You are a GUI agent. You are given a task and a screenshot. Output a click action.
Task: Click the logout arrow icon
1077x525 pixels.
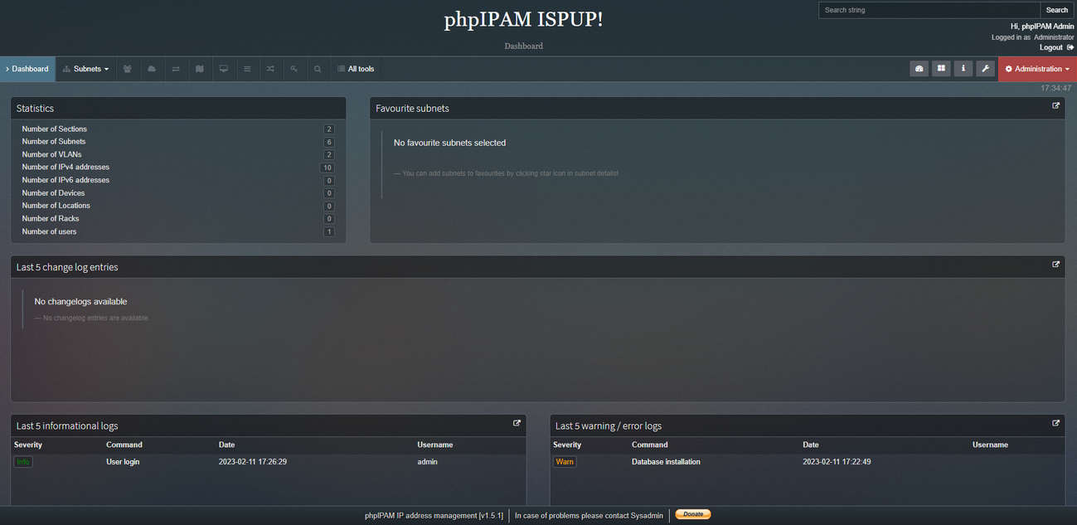pos(1070,47)
